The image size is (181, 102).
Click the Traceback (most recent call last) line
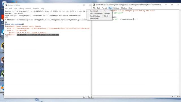pos(23,26)
